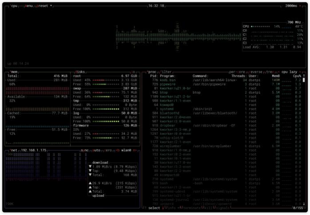Screen dimensions: 310x215
Task: Decrease update interval with minus sign
Action: pyautogui.click(x=283, y=6)
